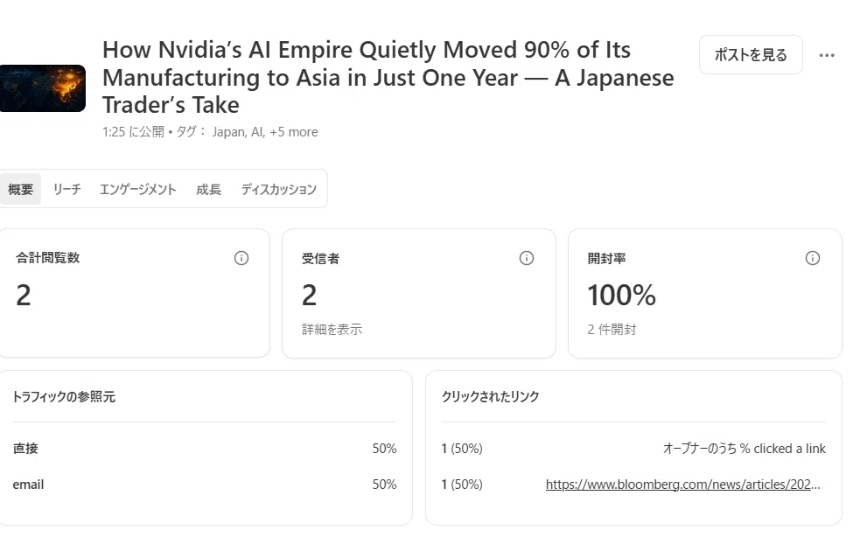The height and width of the screenshot is (544, 867).
Task: Expand the +5 more tags
Action: (294, 132)
